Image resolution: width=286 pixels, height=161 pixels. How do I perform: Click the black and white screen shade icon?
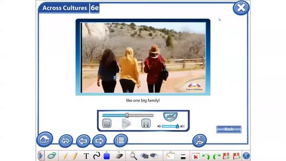183,156
